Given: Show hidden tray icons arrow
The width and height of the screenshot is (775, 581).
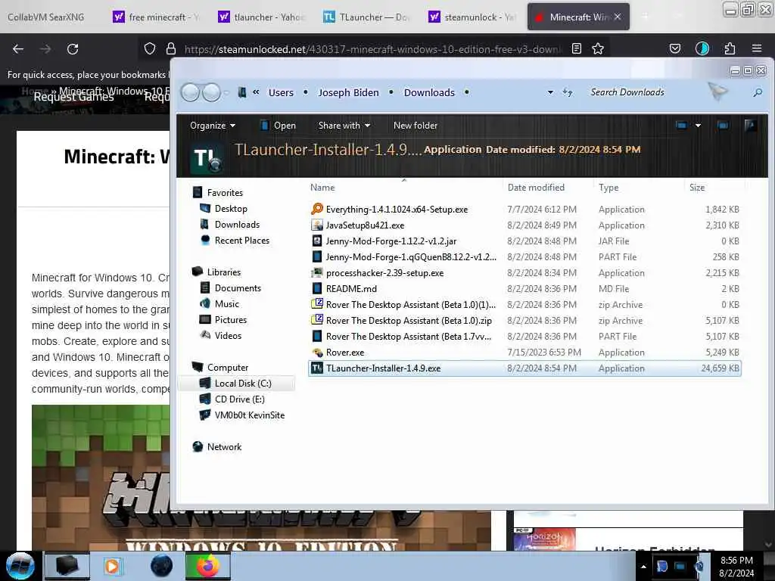Looking at the screenshot, I should point(643,567).
